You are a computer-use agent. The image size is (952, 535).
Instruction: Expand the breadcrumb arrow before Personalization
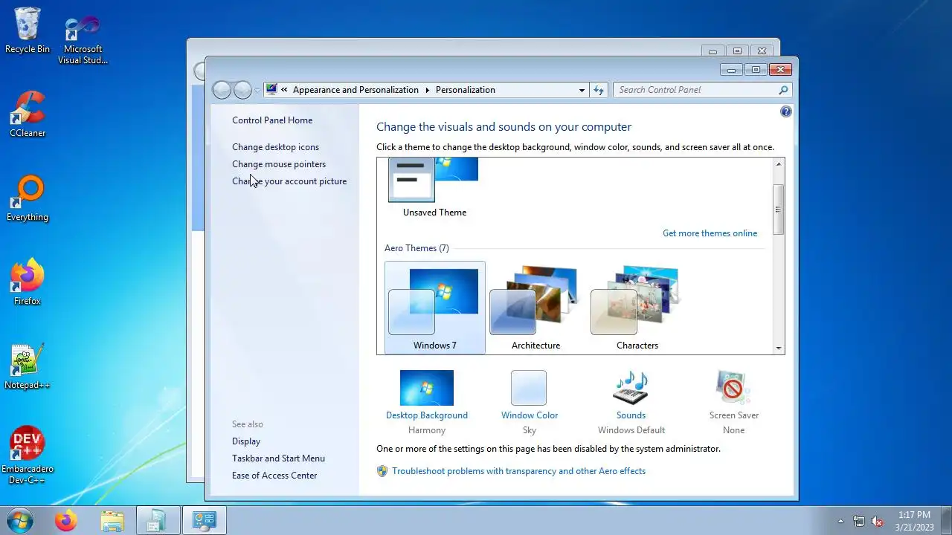tap(428, 90)
